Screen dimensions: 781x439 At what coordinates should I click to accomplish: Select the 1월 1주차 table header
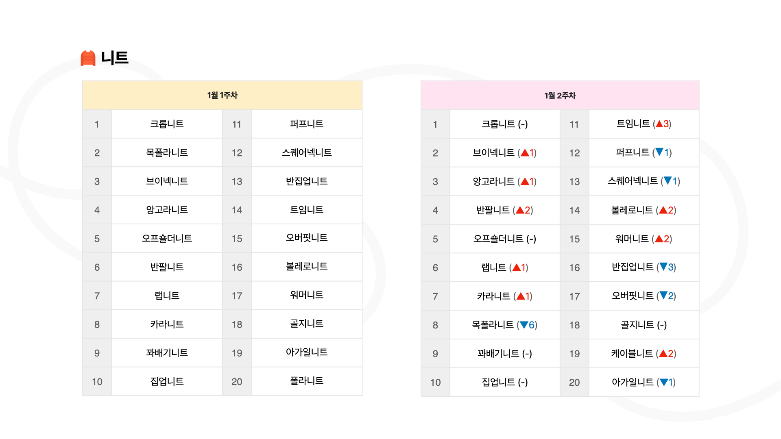pos(222,95)
